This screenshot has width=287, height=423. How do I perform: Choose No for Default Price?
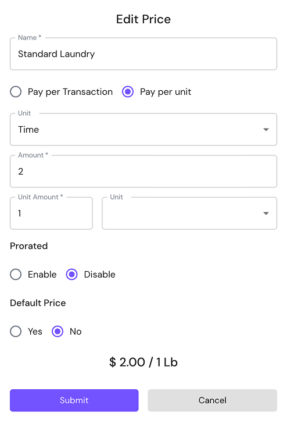point(58,331)
